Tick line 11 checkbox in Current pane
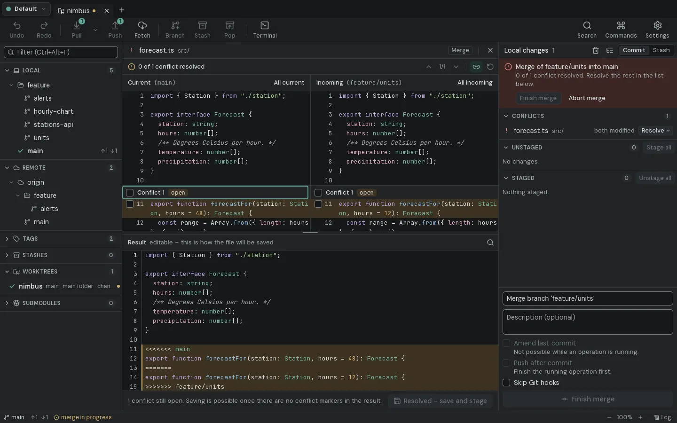 tap(130, 204)
